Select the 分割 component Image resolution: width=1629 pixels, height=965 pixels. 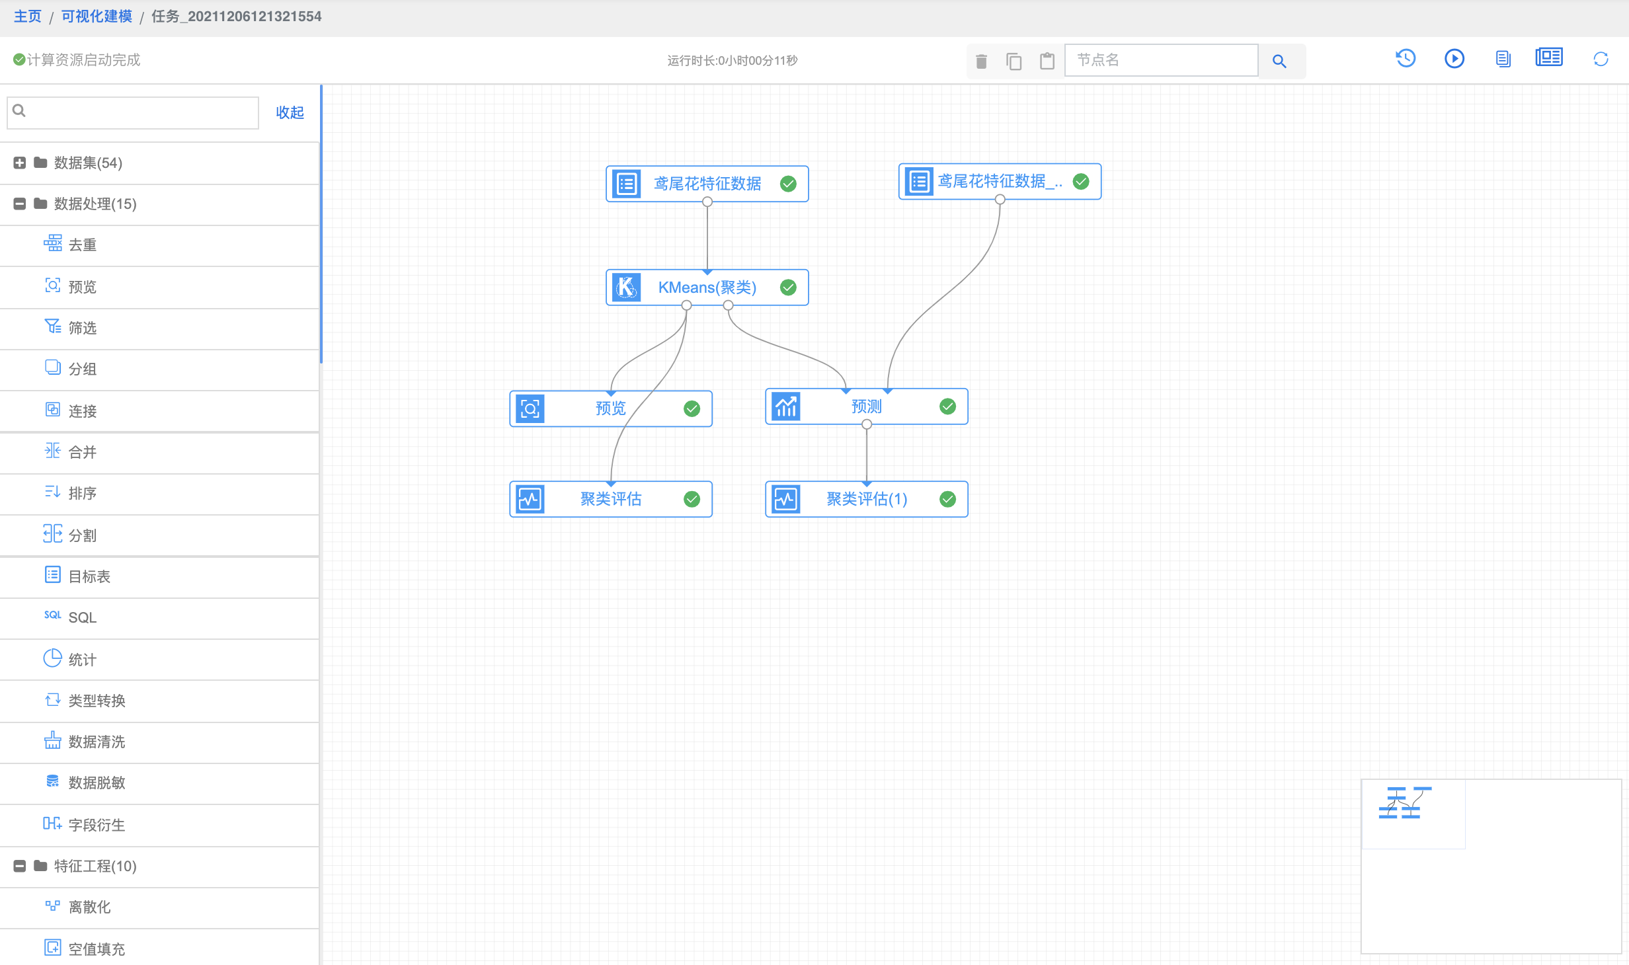(x=159, y=535)
